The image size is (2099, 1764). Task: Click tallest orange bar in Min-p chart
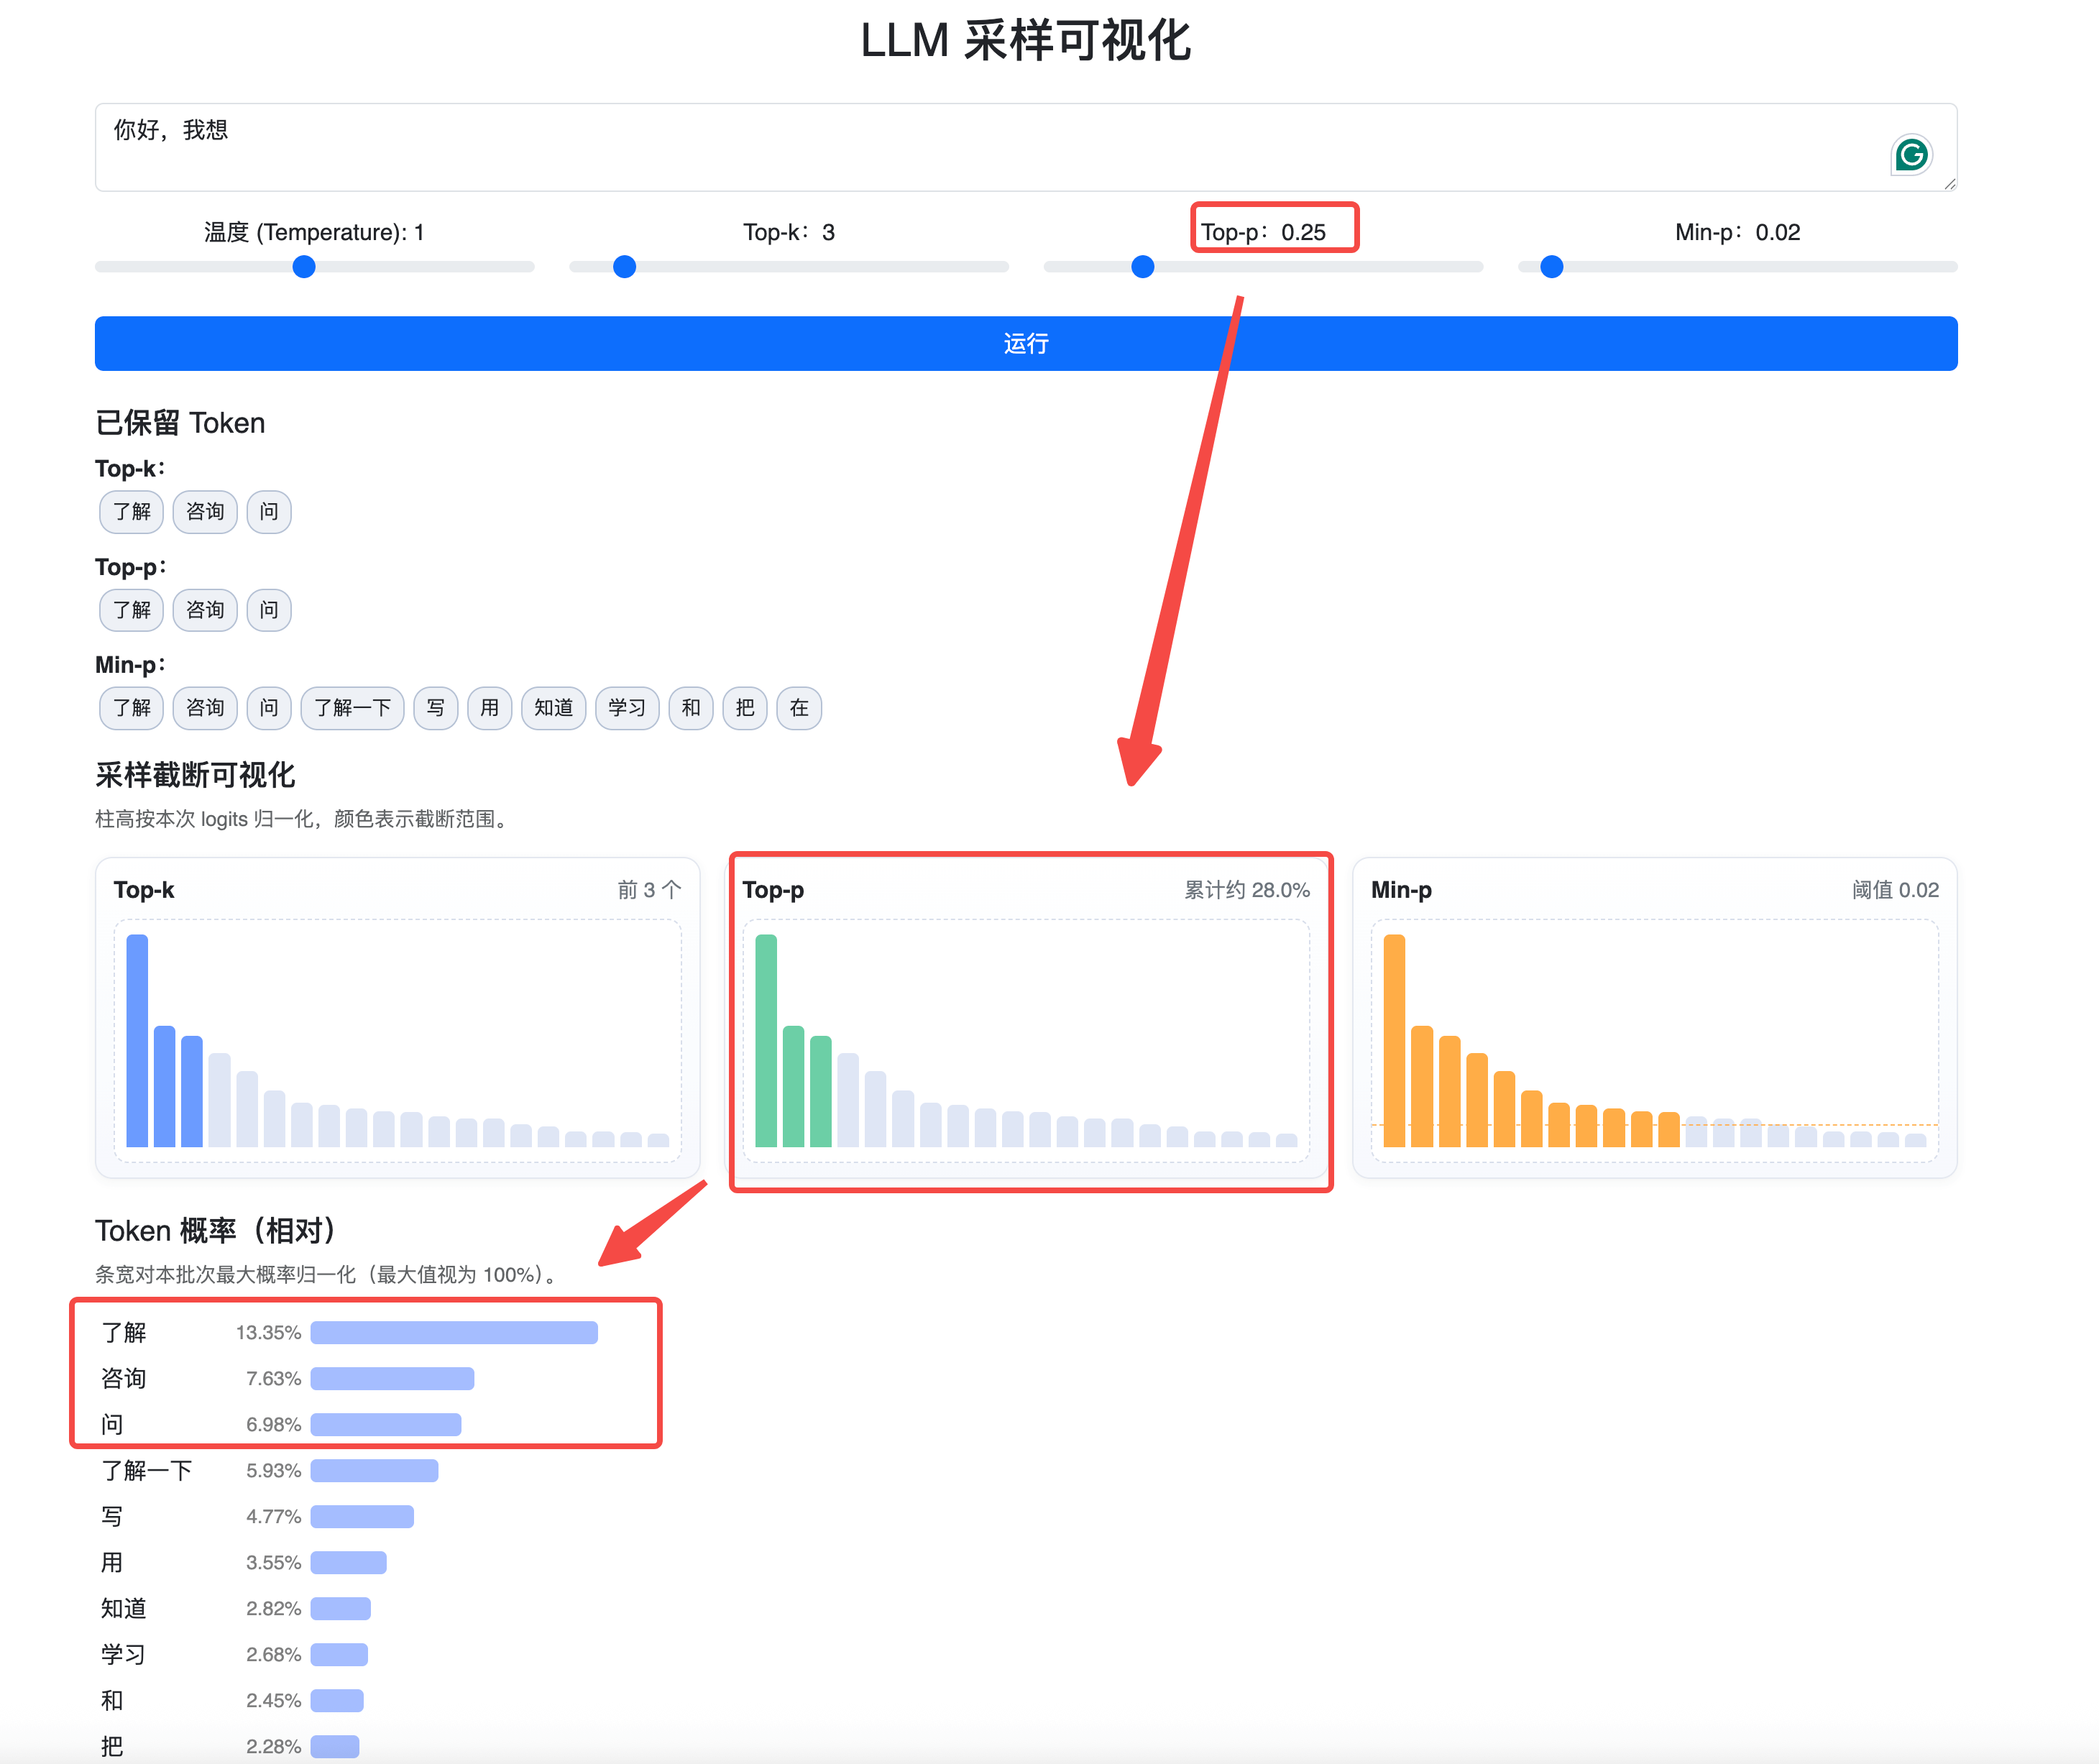(1394, 1040)
